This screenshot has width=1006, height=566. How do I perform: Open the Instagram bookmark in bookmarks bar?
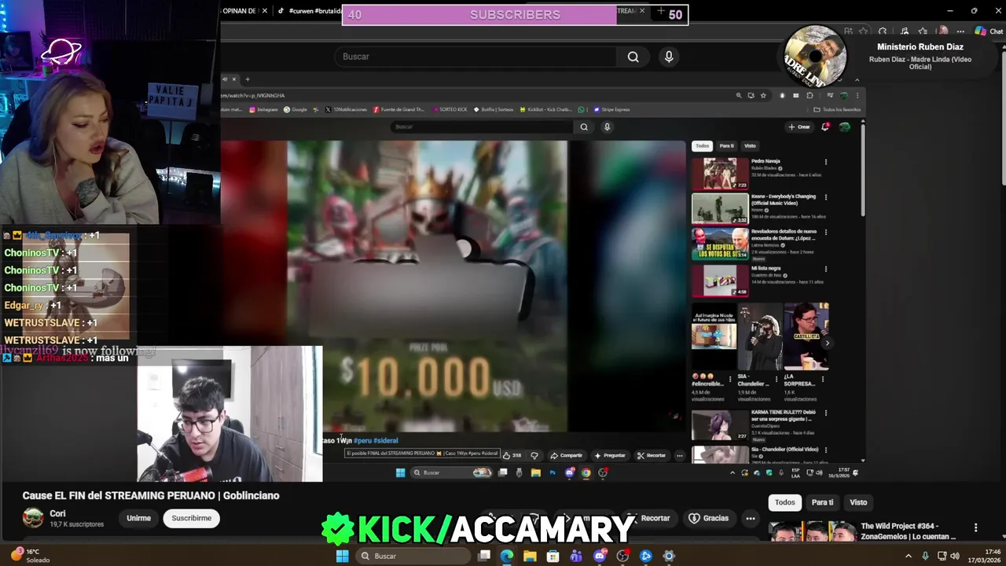pyautogui.click(x=263, y=109)
